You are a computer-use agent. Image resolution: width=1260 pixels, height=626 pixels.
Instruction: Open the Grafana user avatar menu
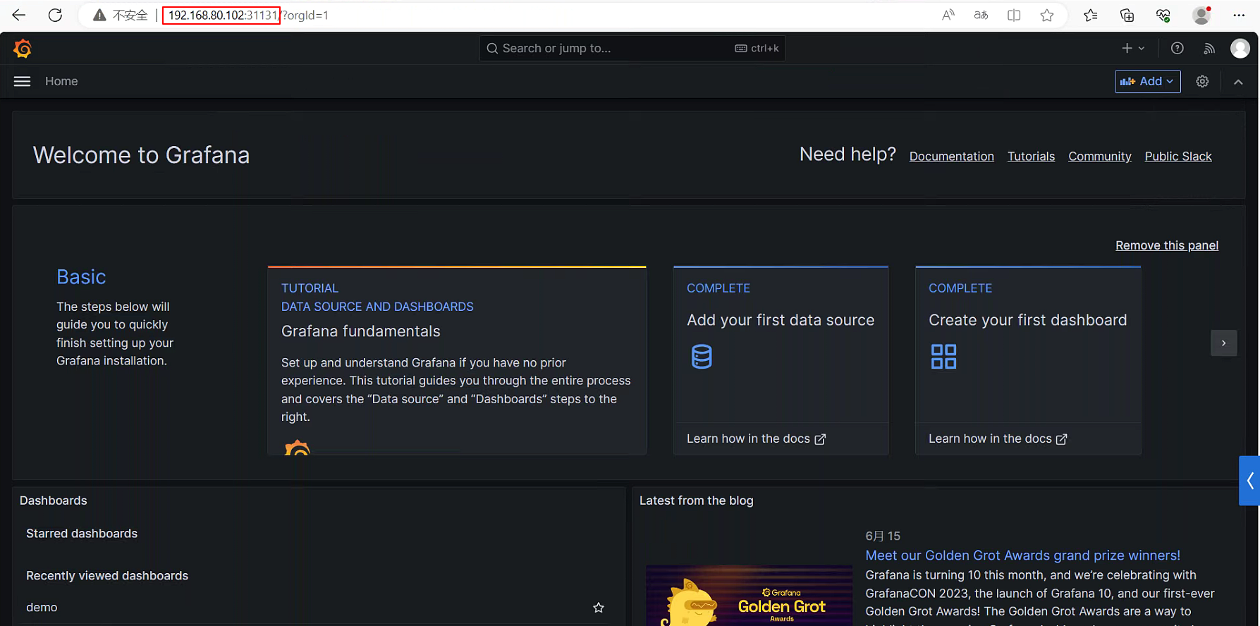pyautogui.click(x=1240, y=48)
